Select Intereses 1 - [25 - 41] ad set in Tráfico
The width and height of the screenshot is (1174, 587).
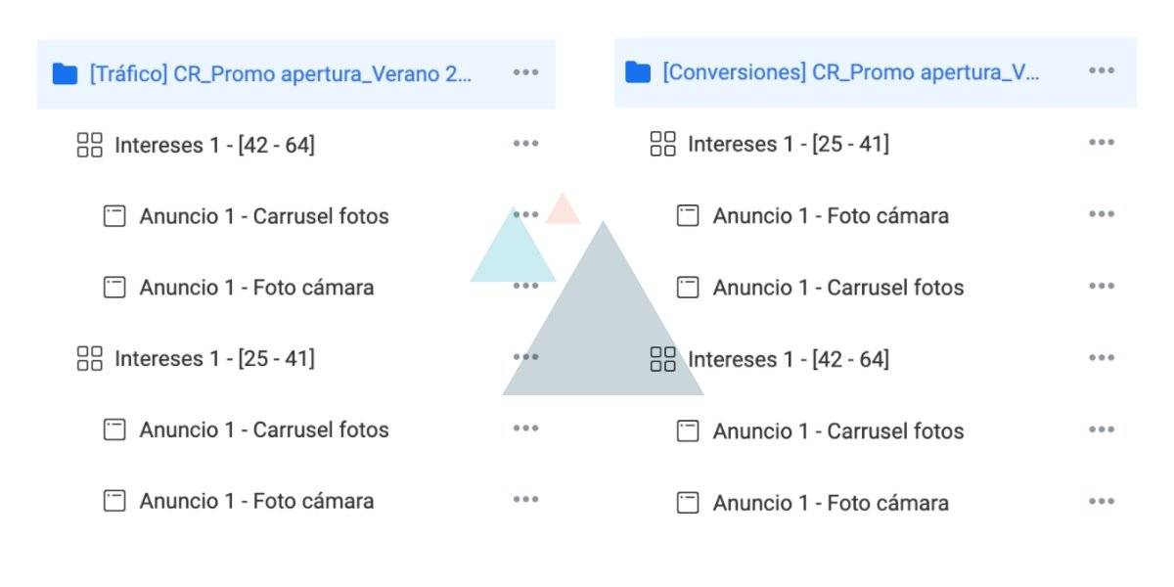[214, 359]
